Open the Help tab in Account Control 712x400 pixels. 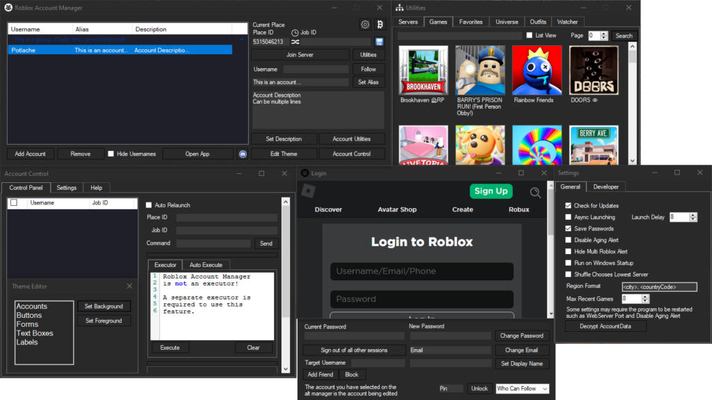click(x=96, y=188)
